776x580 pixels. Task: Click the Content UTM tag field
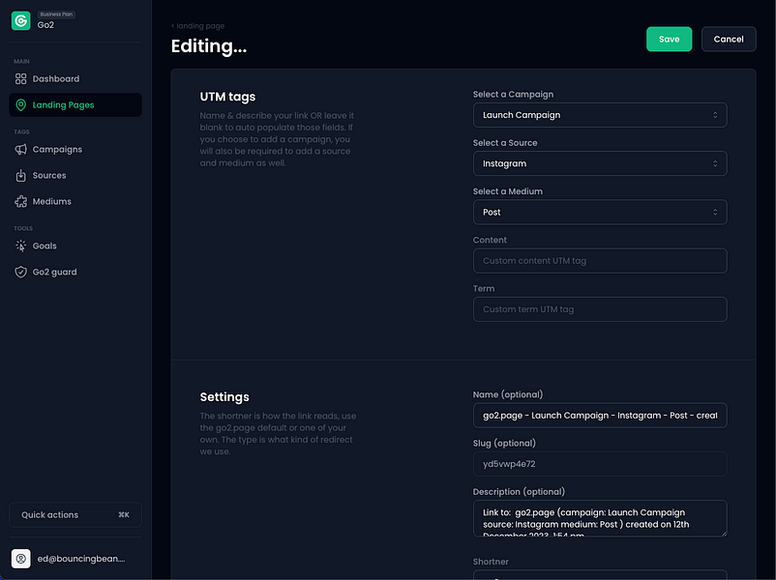pyautogui.click(x=599, y=260)
